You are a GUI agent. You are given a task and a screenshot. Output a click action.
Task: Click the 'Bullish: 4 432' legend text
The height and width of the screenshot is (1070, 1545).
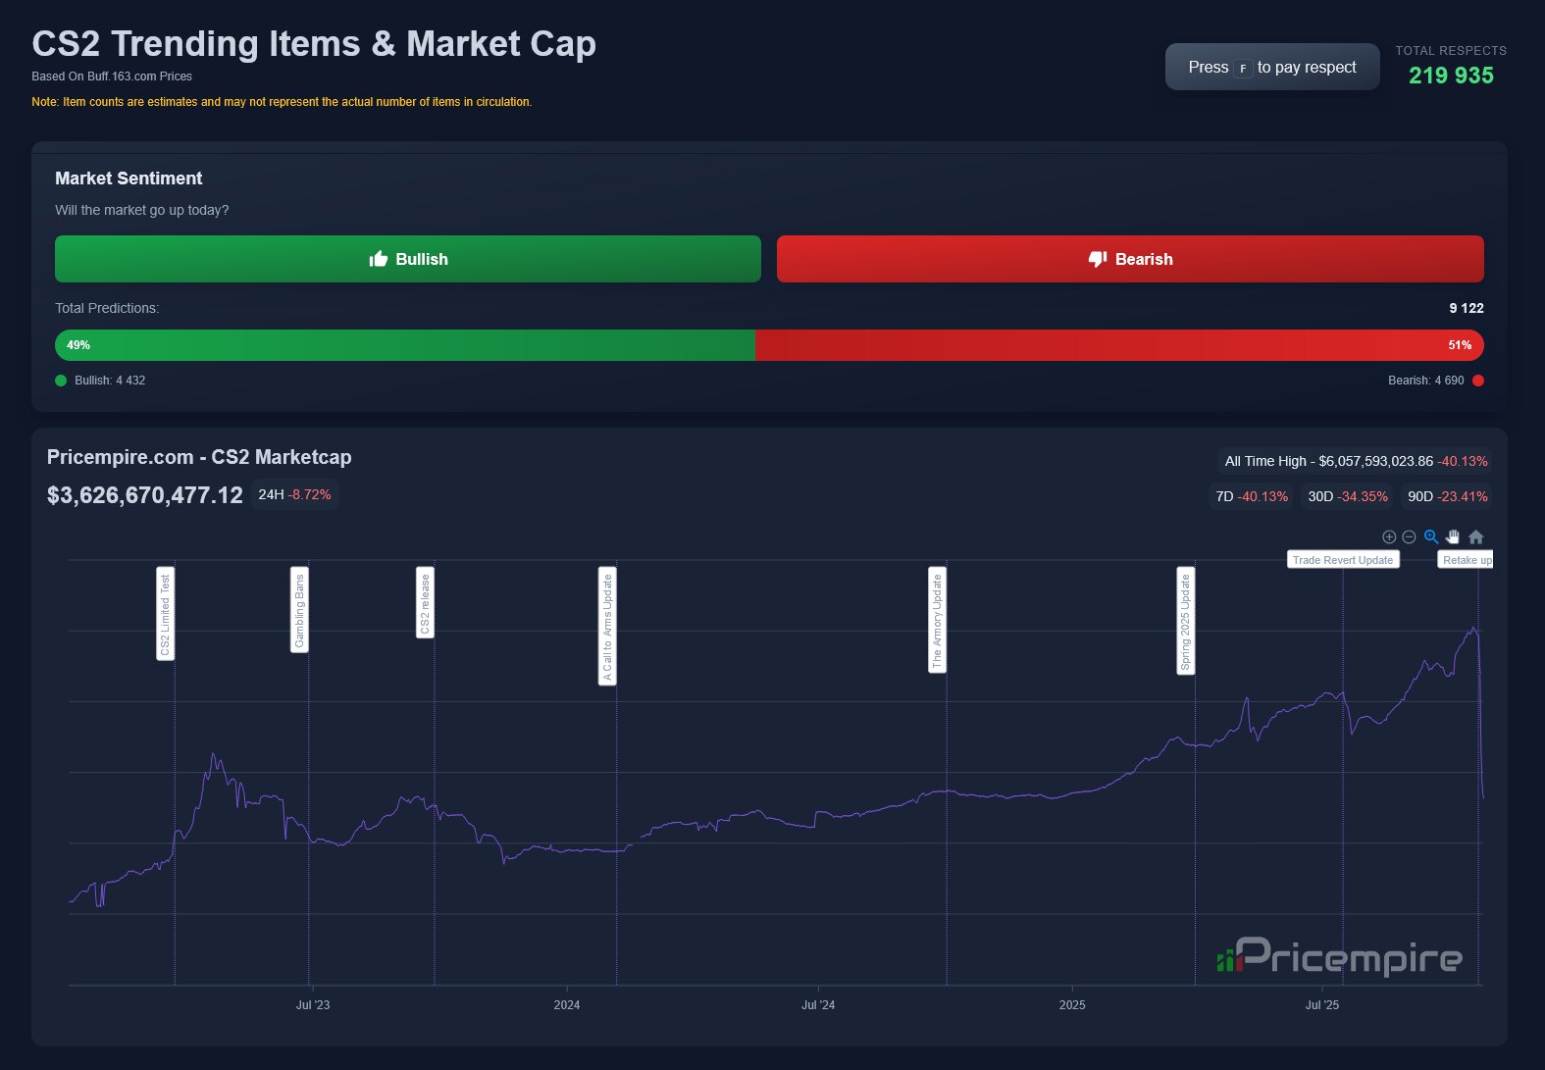tap(110, 381)
